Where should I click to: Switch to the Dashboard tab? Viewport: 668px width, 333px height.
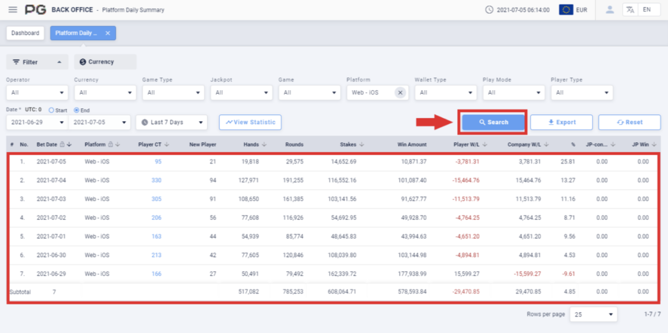pos(25,33)
